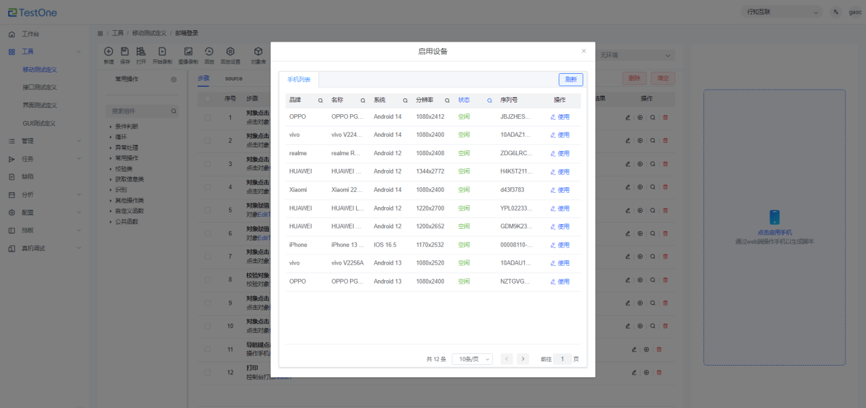
Task: Click the search icon beside the 品牌 column header
Action: tap(320, 100)
